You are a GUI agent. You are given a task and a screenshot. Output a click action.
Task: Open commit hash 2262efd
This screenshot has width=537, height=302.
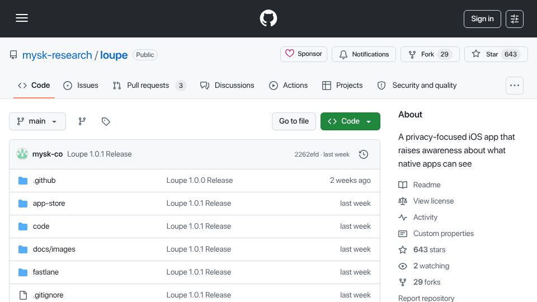pos(307,154)
